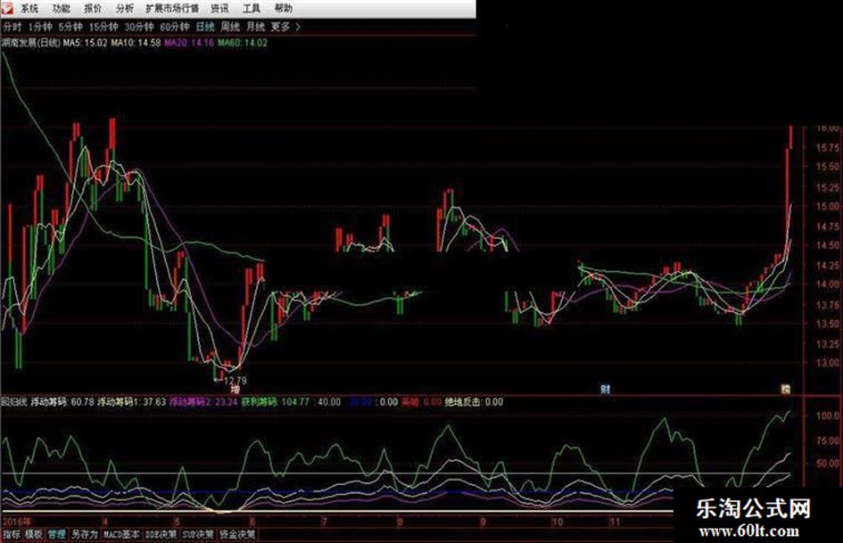Click the 12.79 low price marker

[235, 381]
